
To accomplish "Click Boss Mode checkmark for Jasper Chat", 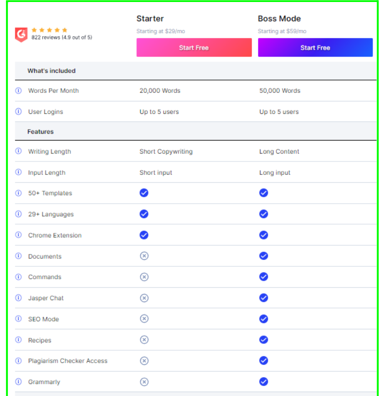I will click(263, 298).
